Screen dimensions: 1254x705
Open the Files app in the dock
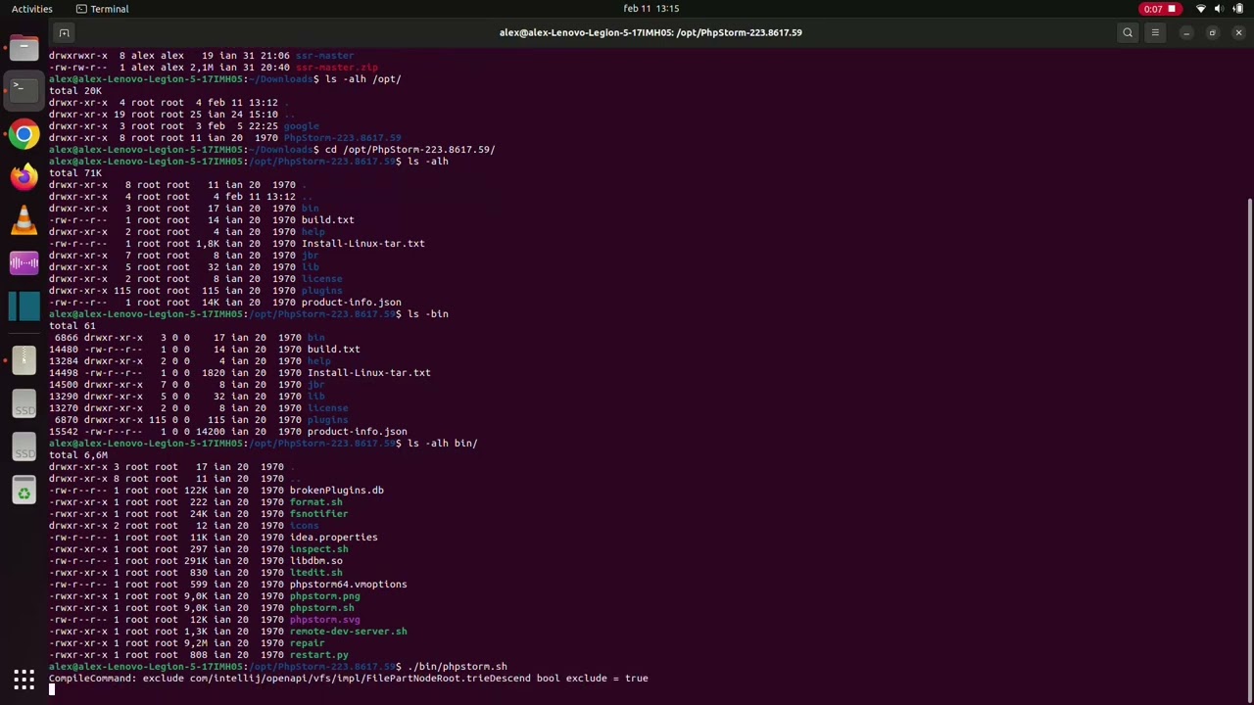click(24, 46)
